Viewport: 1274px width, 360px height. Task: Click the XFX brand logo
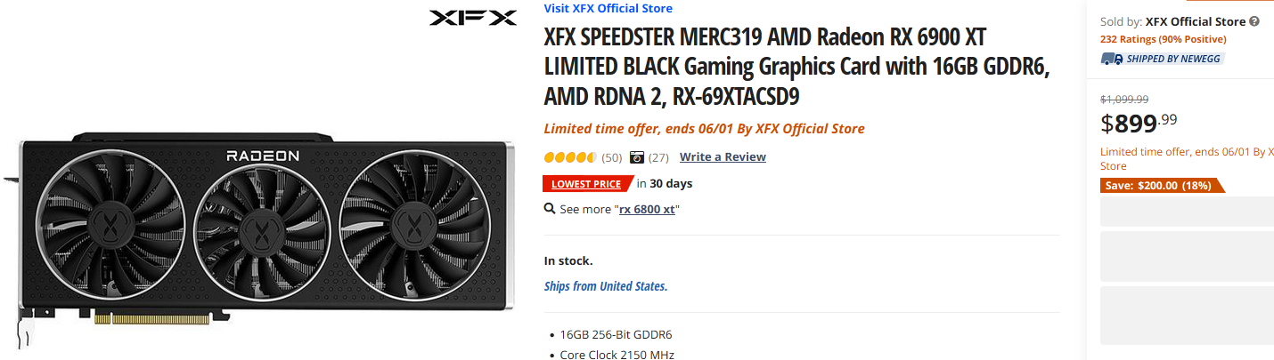pyautogui.click(x=472, y=18)
